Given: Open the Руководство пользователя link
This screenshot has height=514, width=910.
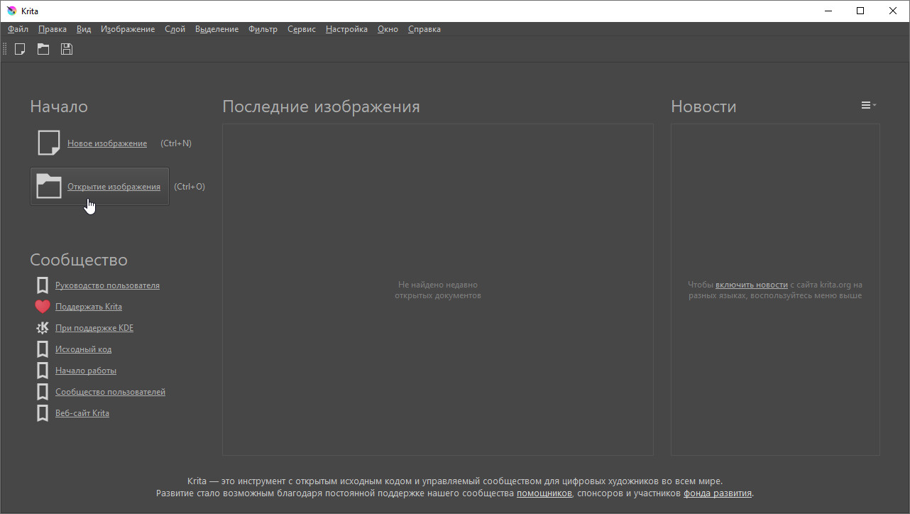Looking at the screenshot, I should click(107, 285).
